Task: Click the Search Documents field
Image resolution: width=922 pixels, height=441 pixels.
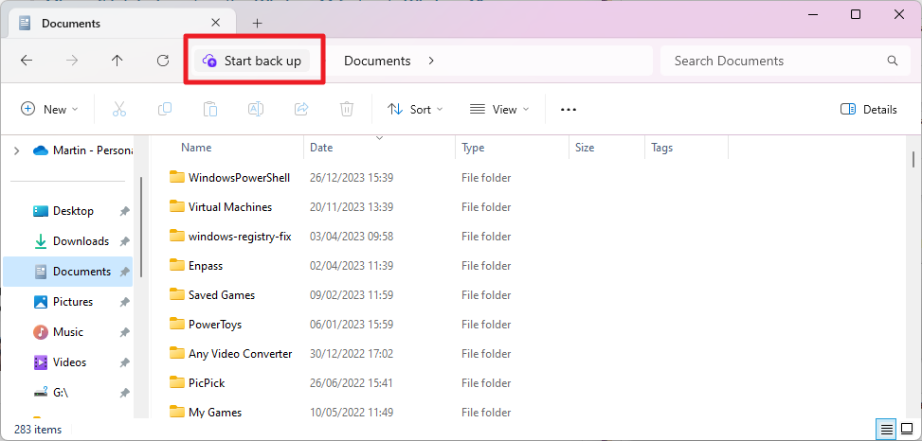Action: [786, 61]
